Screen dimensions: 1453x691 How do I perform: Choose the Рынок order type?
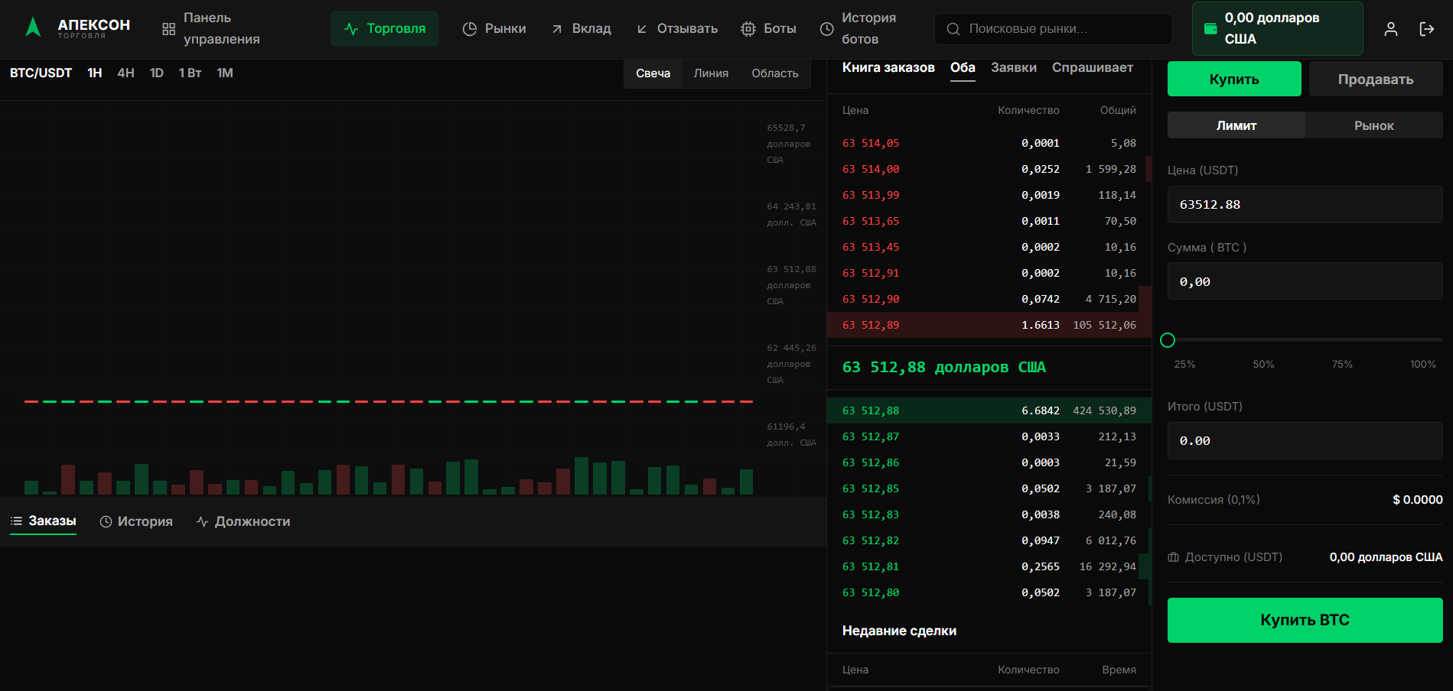[x=1374, y=125]
